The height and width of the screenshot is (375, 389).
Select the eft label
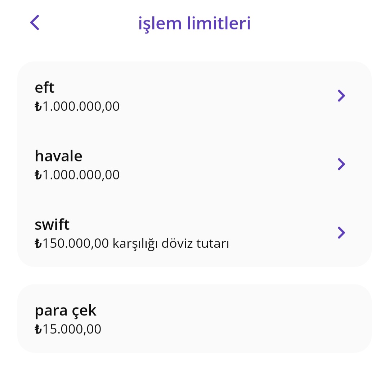point(44,87)
